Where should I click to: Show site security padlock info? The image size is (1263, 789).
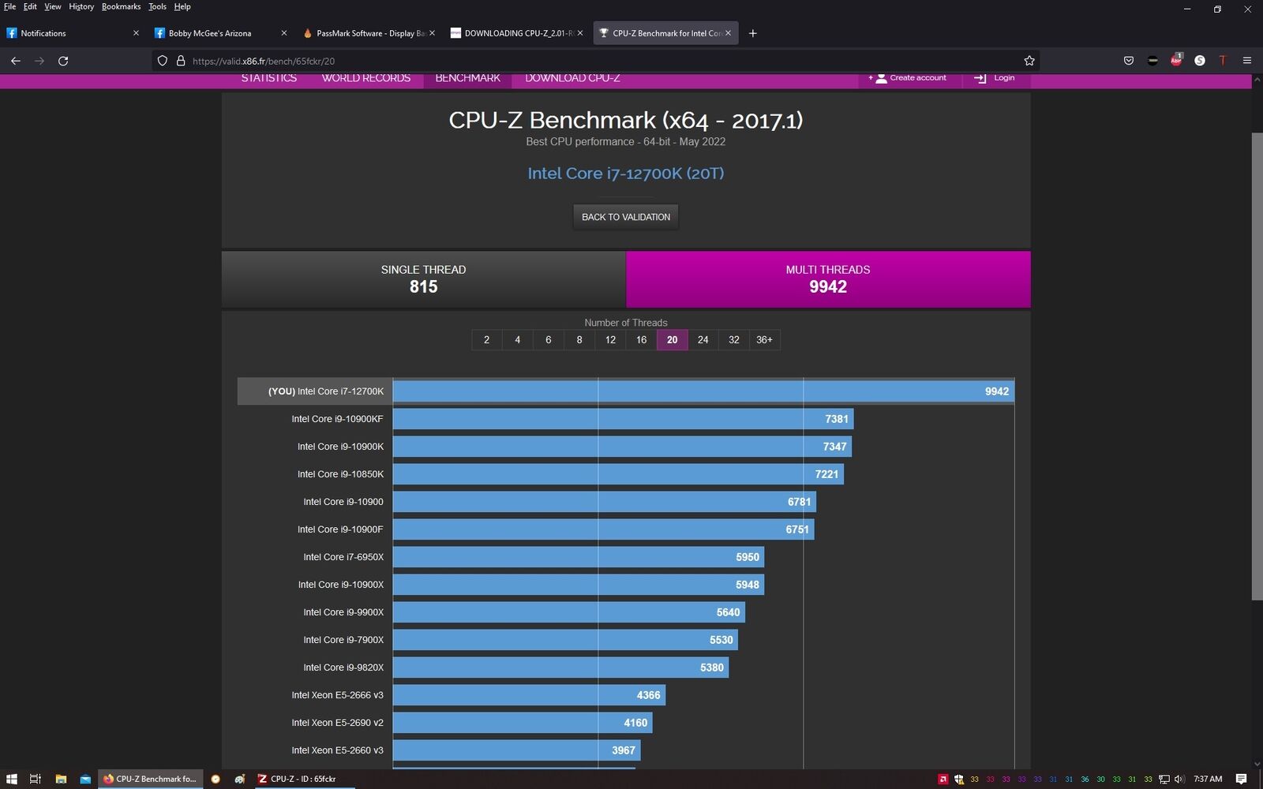pyautogui.click(x=180, y=61)
